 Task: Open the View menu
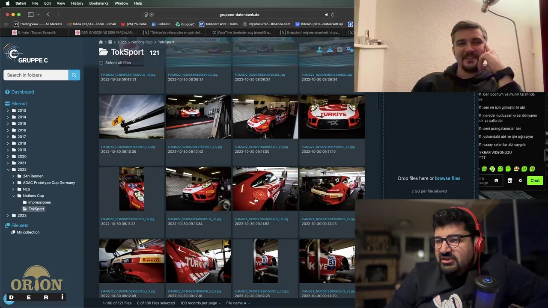(x=61, y=3)
